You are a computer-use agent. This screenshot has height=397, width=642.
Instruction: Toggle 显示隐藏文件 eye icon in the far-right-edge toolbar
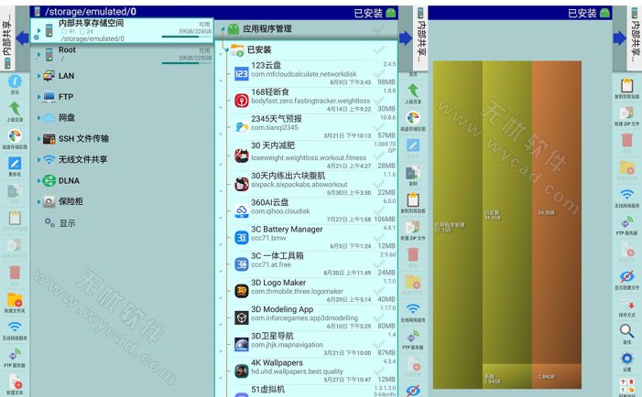(626, 277)
